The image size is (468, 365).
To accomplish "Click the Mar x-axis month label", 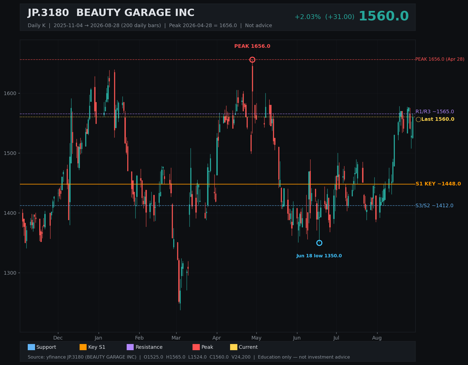I will pos(176,338).
